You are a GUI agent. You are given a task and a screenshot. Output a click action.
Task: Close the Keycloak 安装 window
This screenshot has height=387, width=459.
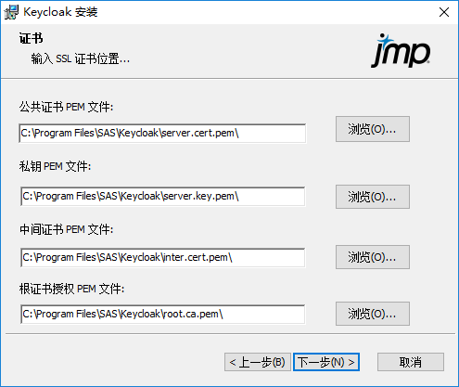(444, 12)
